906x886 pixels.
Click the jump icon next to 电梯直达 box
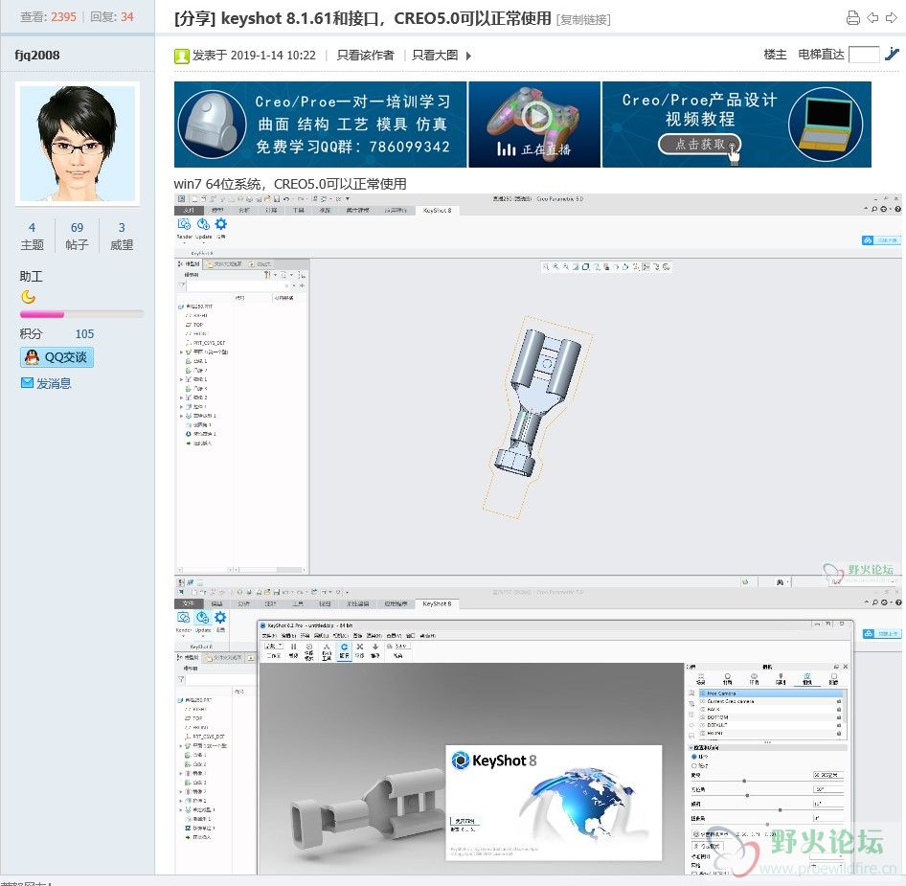(x=892, y=55)
